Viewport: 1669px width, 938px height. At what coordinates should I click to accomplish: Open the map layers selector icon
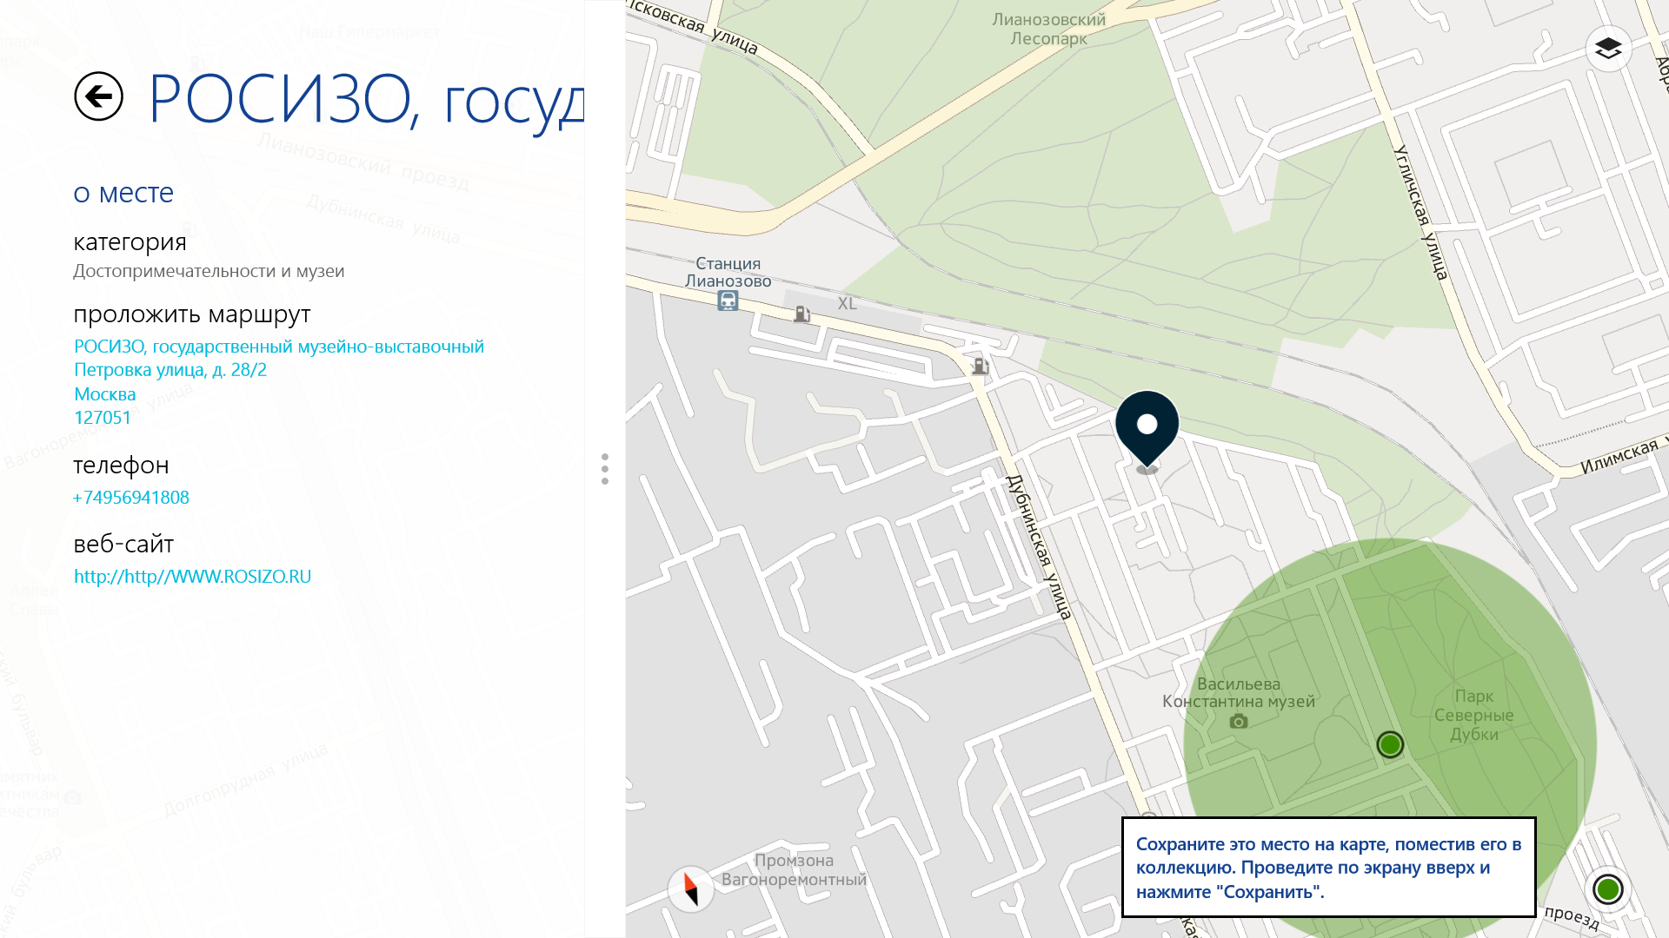pos(1608,49)
